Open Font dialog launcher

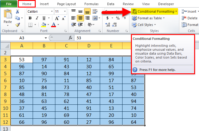coord(65,31)
